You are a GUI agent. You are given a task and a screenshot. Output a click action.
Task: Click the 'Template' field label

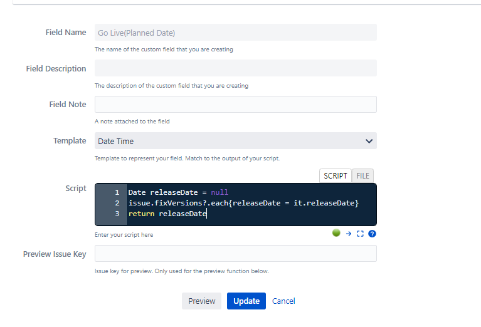[70, 141]
